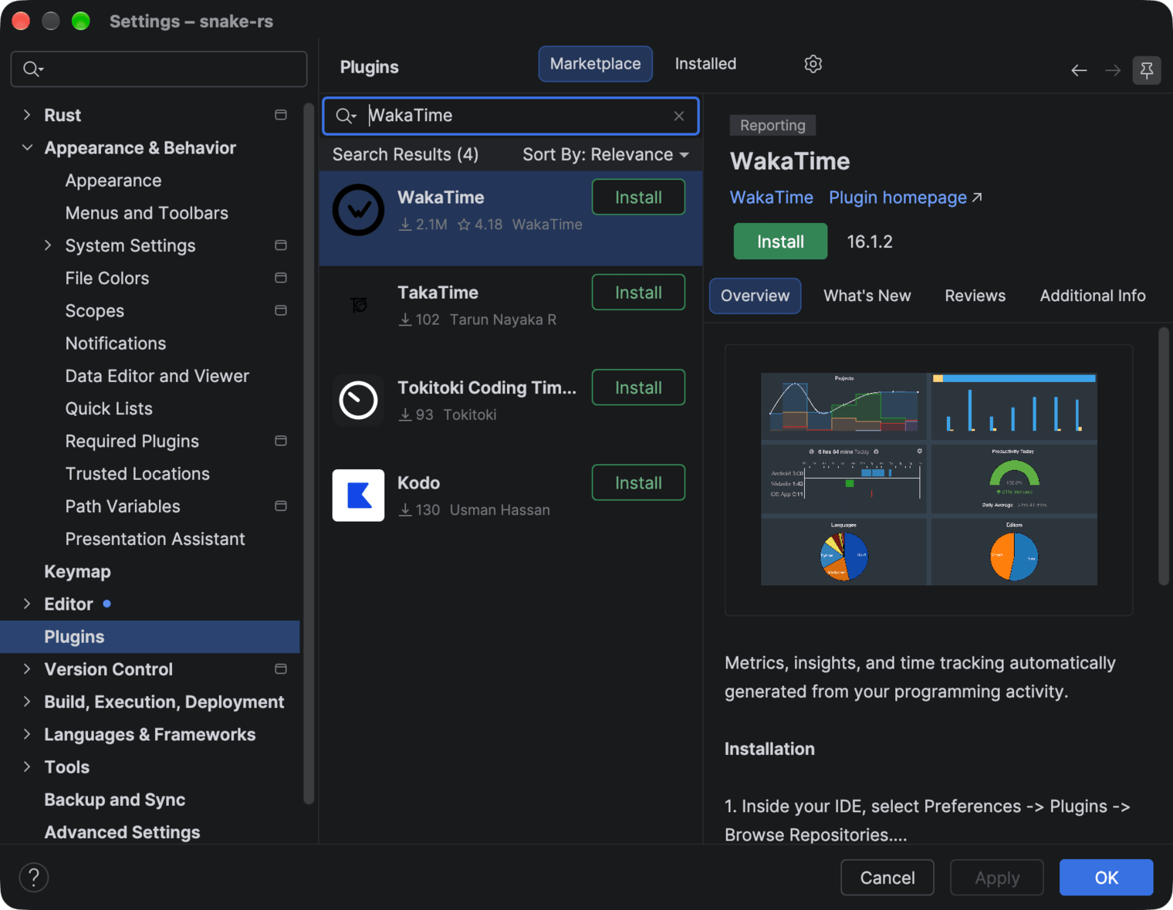1173x910 pixels.
Task: Open the plugins gear settings menu
Action: (x=813, y=64)
